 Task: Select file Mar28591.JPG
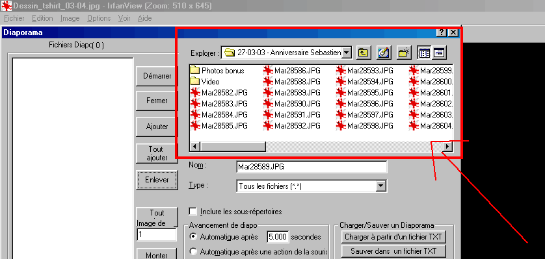tap(292, 115)
